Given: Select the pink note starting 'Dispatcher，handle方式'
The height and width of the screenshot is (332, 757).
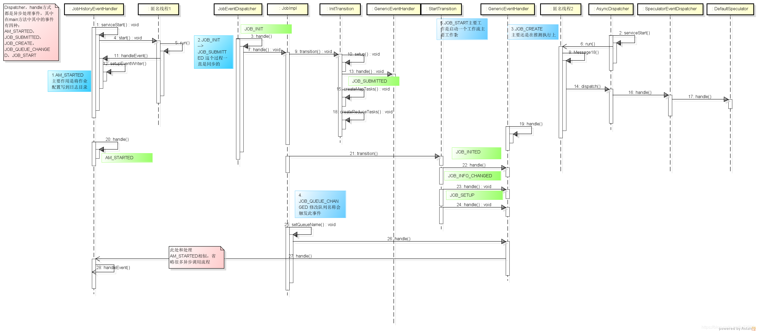Looking at the screenshot, I should [x=31, y=32].
